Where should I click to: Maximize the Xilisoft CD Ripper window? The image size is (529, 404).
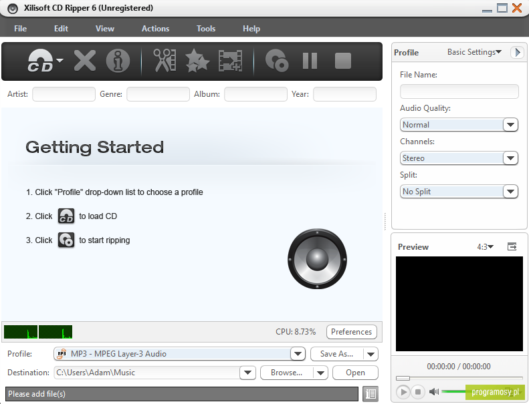[502, 8]
